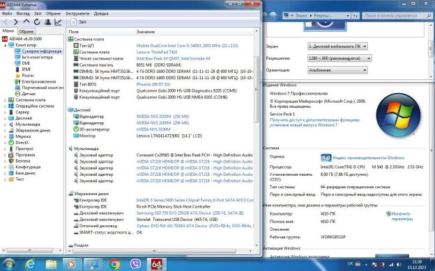Open the Intel Ibex Peak-M QM57 chipset link
Screen dimensions: 435x271
pyautogui.click(x=173, y=58)
